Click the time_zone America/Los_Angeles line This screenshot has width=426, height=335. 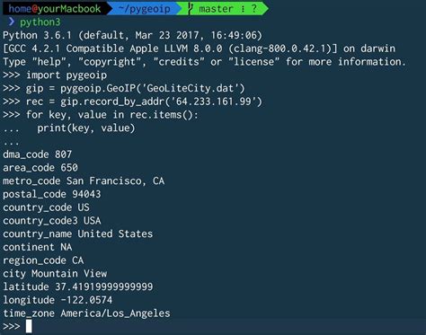86,313
